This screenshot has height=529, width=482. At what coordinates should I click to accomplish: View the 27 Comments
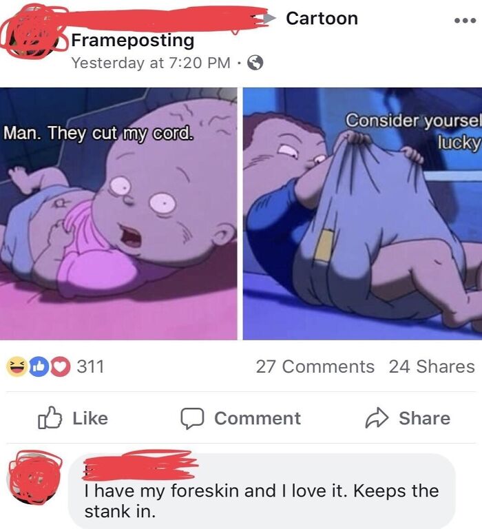(x=315, y=366)
